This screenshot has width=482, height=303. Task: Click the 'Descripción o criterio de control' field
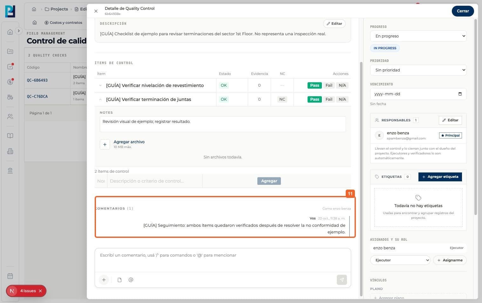(155, 181)
